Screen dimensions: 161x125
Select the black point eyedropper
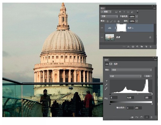[106, 81]
